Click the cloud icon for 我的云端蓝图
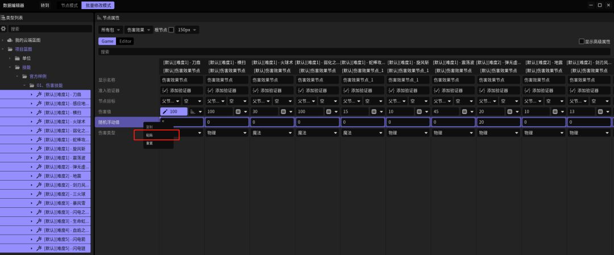 10,40
